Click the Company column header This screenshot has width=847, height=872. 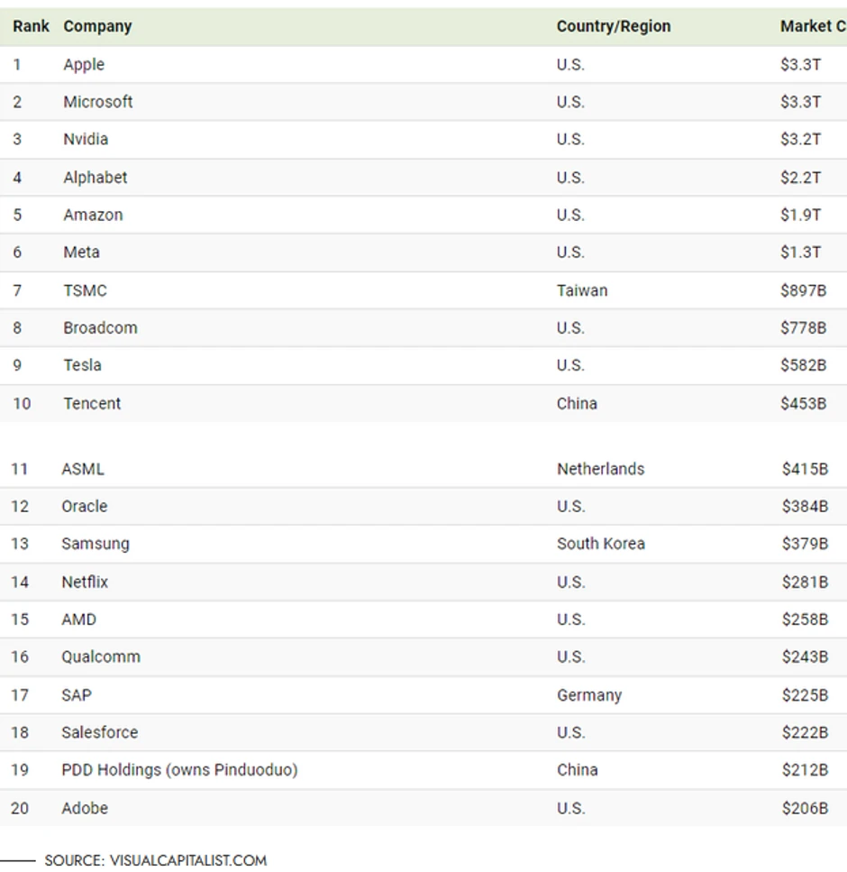point(97,26)
